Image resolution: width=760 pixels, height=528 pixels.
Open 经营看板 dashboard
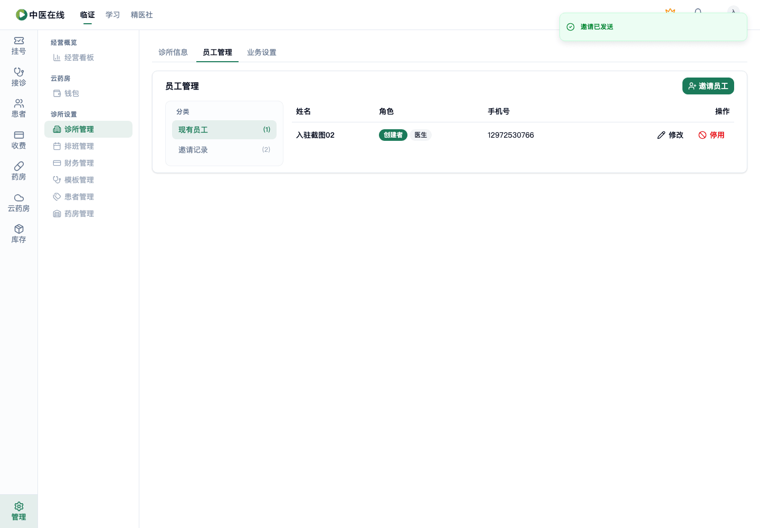(73, 57)
